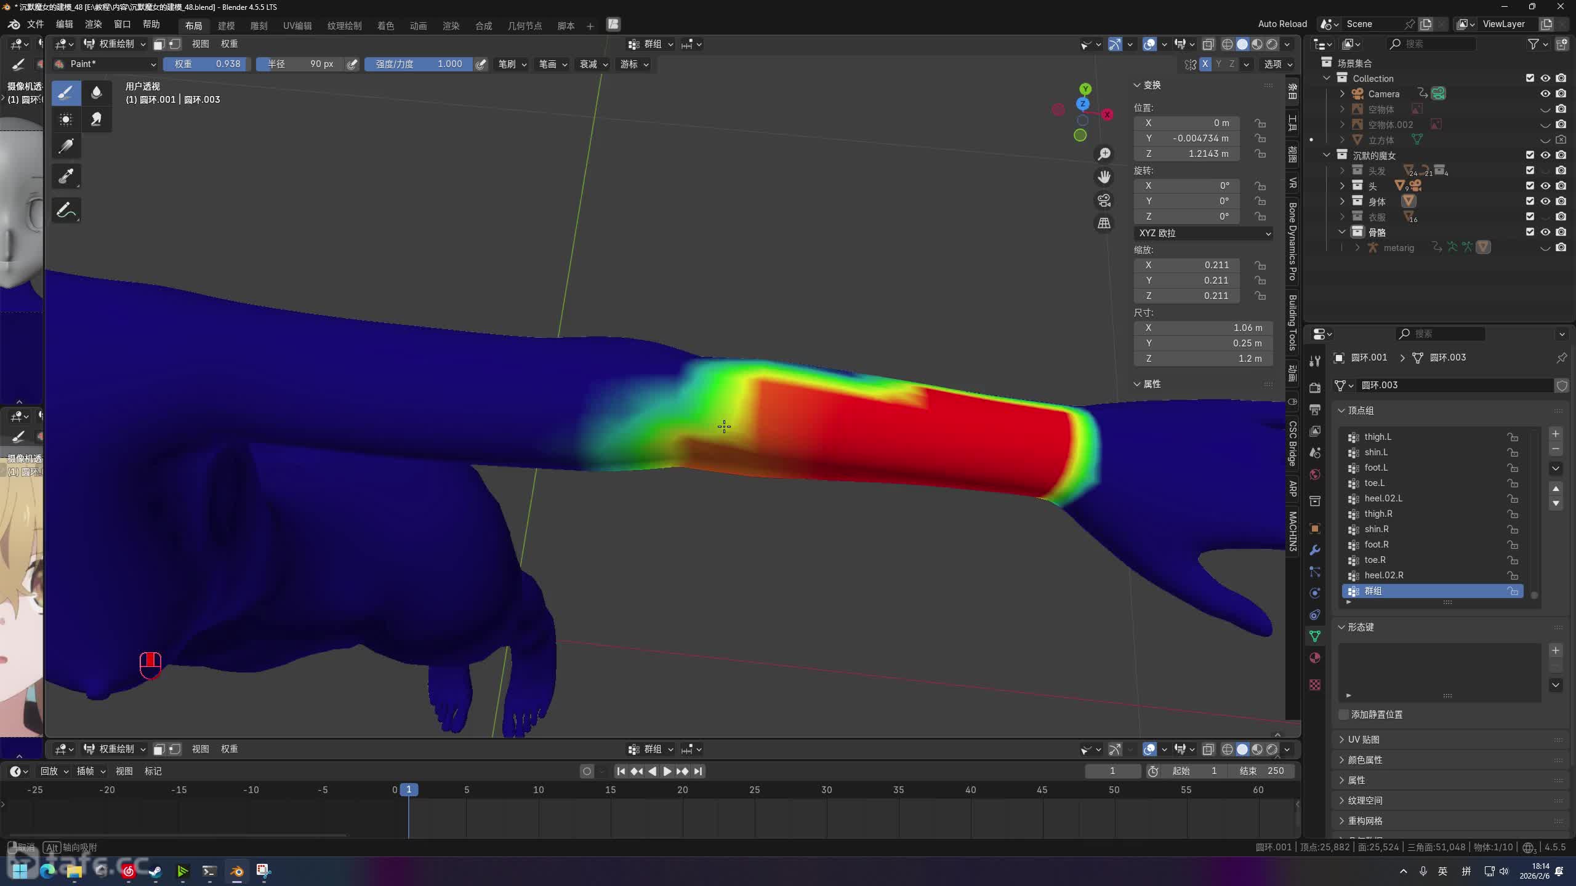Expand the UV maps panel

click(1363, 740)
